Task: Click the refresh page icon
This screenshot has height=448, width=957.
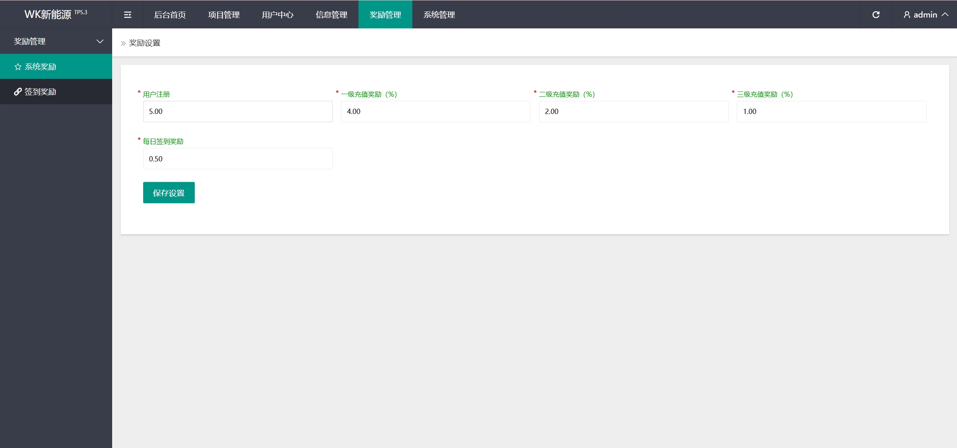Action: [876, 15]
